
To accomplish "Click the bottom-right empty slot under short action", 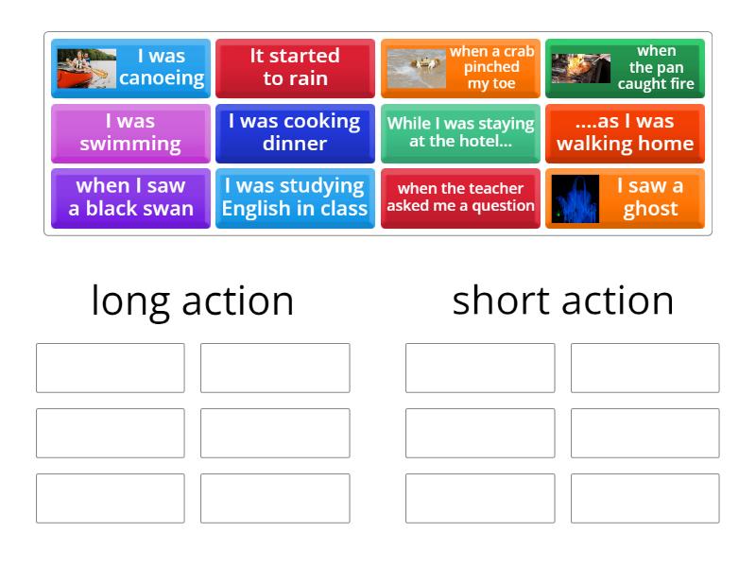I will click(644, 498).
